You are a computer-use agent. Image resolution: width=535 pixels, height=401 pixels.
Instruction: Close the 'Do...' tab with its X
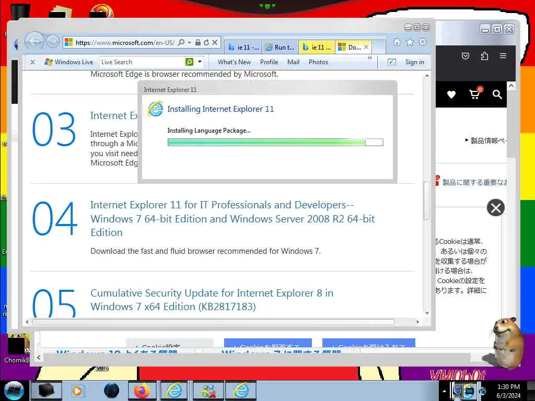(x=366, y=47)
